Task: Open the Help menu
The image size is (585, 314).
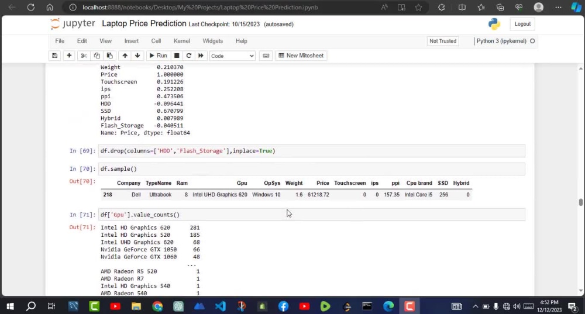Action: [x=242, y=41]
